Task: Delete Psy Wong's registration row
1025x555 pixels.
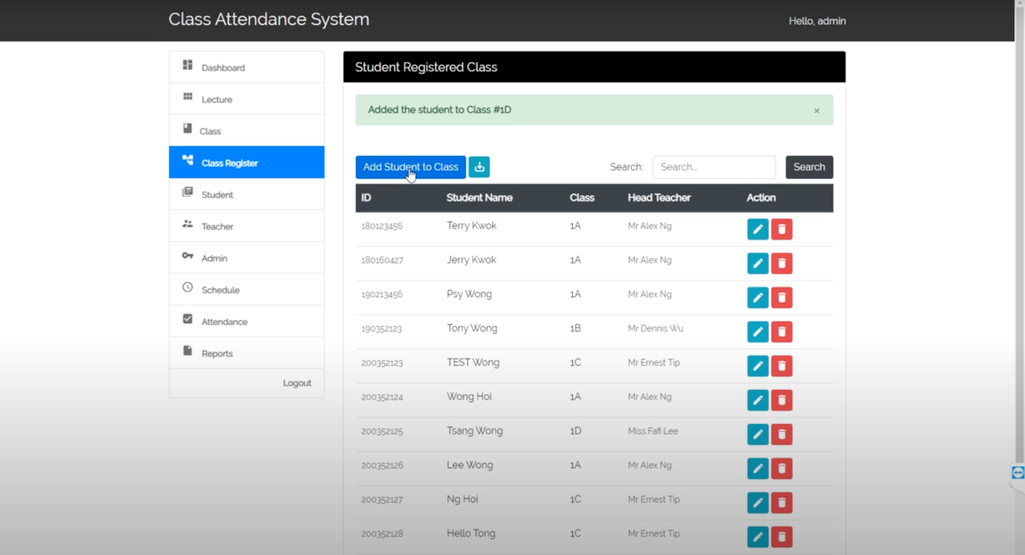Action: [782, 298]
